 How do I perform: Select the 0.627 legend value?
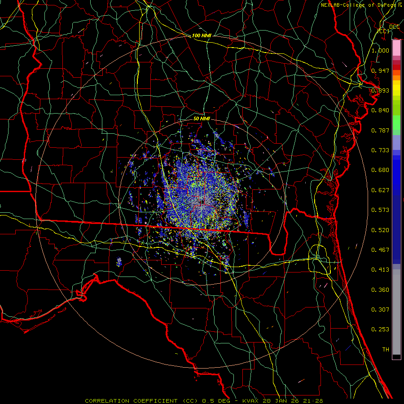[380, 190]
